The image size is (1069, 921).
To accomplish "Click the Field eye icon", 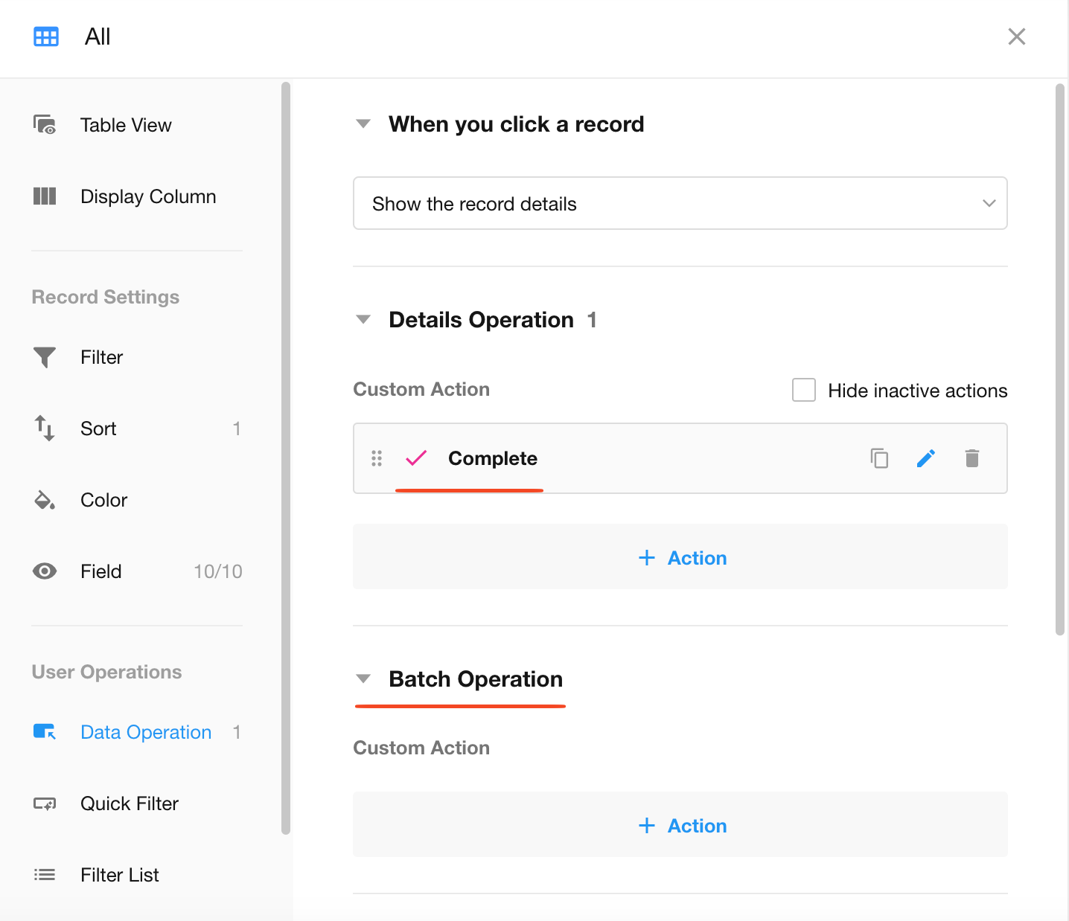I will tap(45, 571).
